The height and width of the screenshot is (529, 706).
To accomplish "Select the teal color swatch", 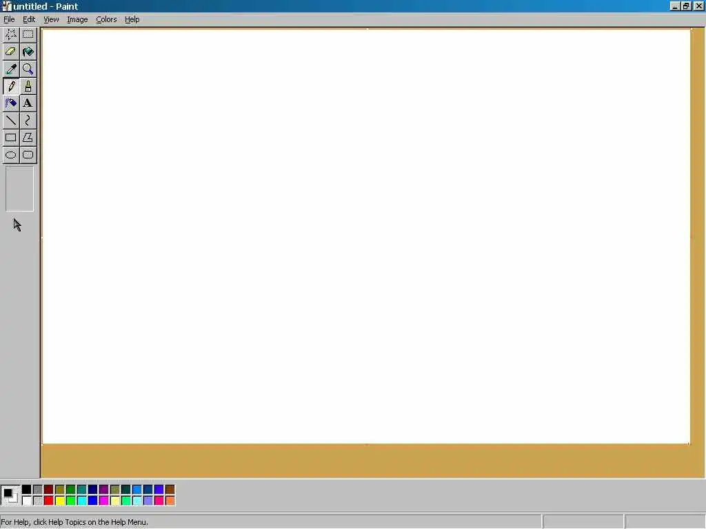I will [82, 490].
